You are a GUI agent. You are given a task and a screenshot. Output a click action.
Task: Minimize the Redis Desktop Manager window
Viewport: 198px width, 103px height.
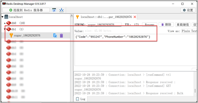click(173, 4)
